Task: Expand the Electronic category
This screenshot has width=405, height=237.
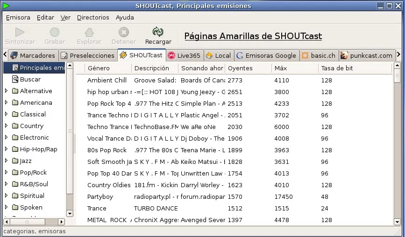Action: pyautogui.click(x=7, y=138)
